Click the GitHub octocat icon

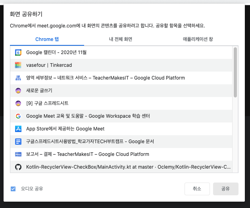tap(18, 167)
